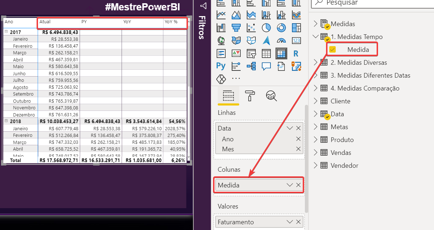Screen dimensions: 434x230
Task: Select the card (123) visual
Action: coord(296,40)
